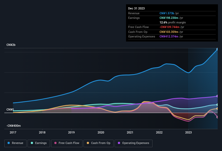Click the Operating Expenses tooltip label
Image resolution: width=222 pixels, height=151 pixels.
142,37
